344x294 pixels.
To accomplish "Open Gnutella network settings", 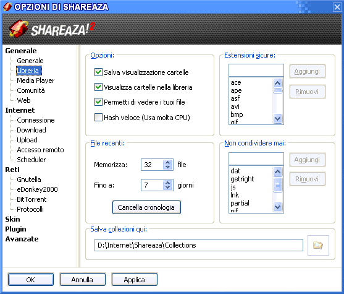I will coord(29,179).
